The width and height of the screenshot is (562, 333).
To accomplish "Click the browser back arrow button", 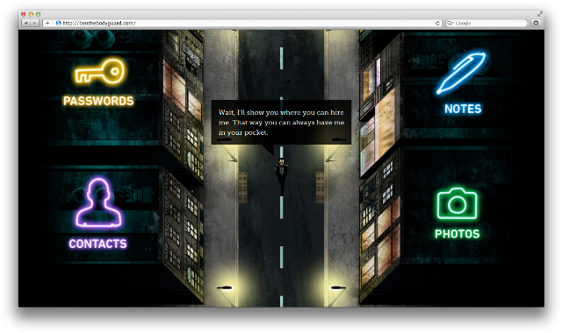I will click(x=25, y=24).
